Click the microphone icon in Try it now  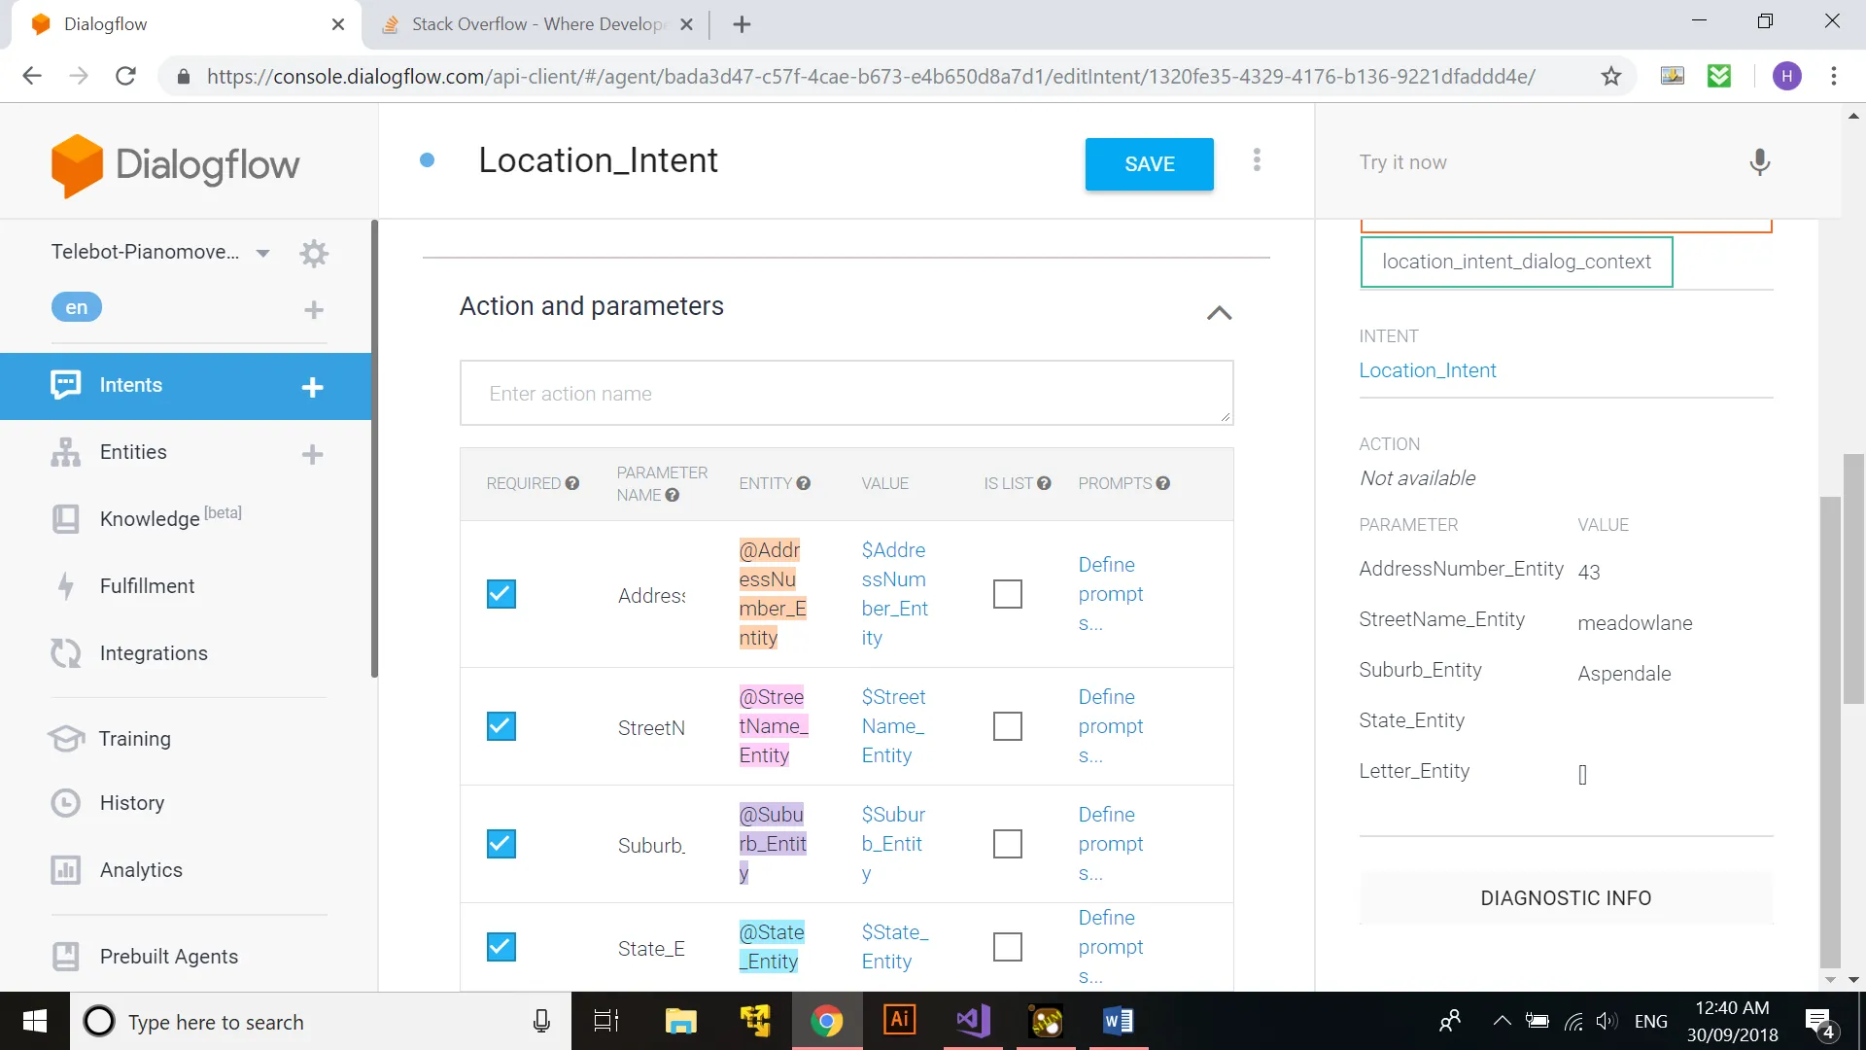click(x=1759, y=162)
